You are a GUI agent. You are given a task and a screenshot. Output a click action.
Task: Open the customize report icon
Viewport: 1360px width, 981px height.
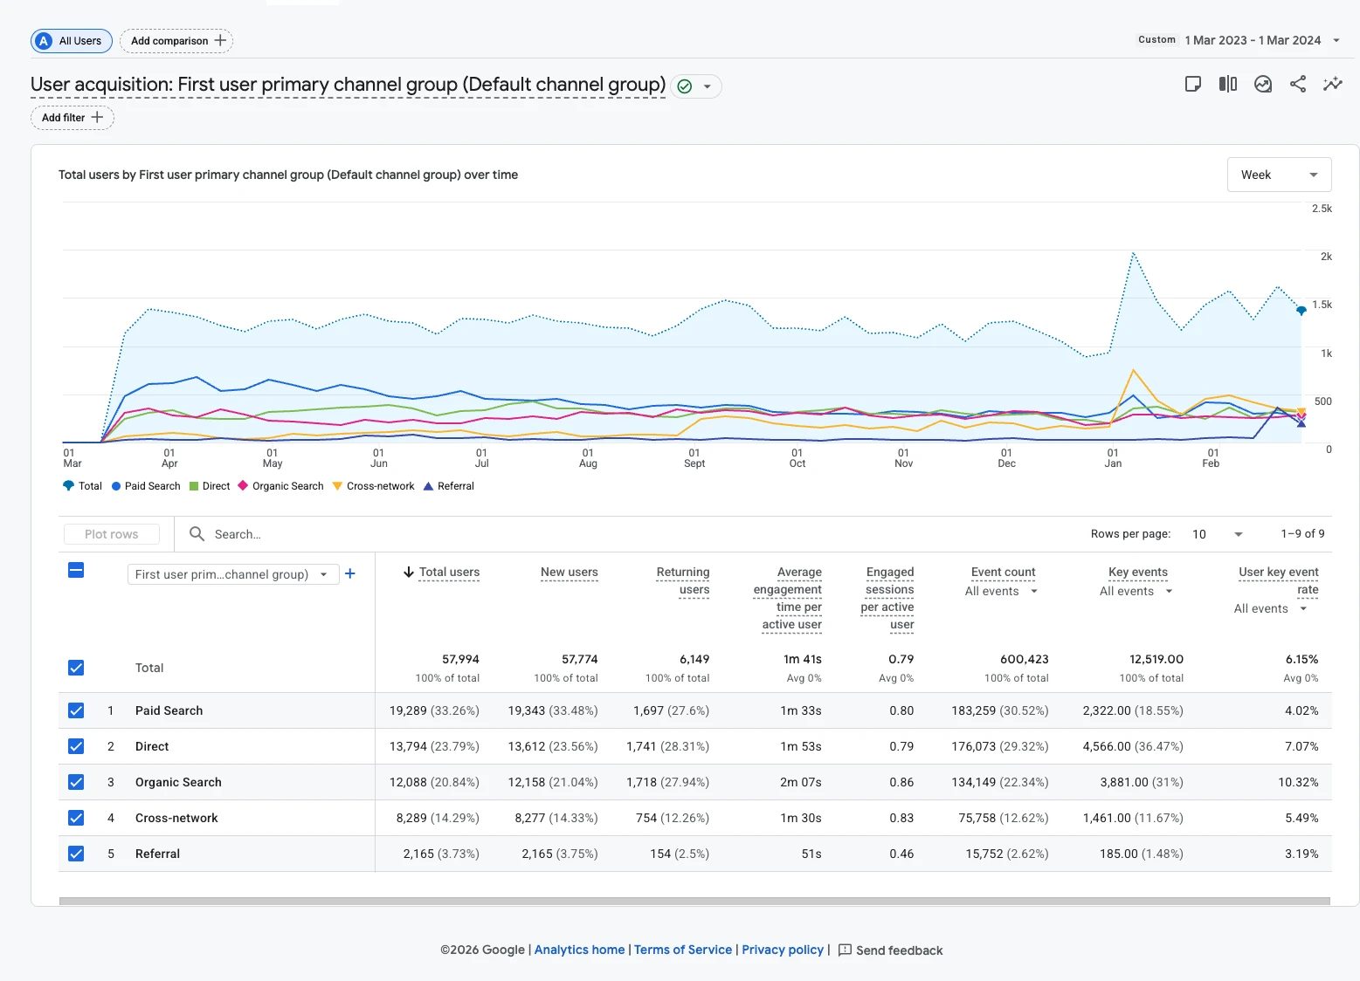coord(1192,84)
